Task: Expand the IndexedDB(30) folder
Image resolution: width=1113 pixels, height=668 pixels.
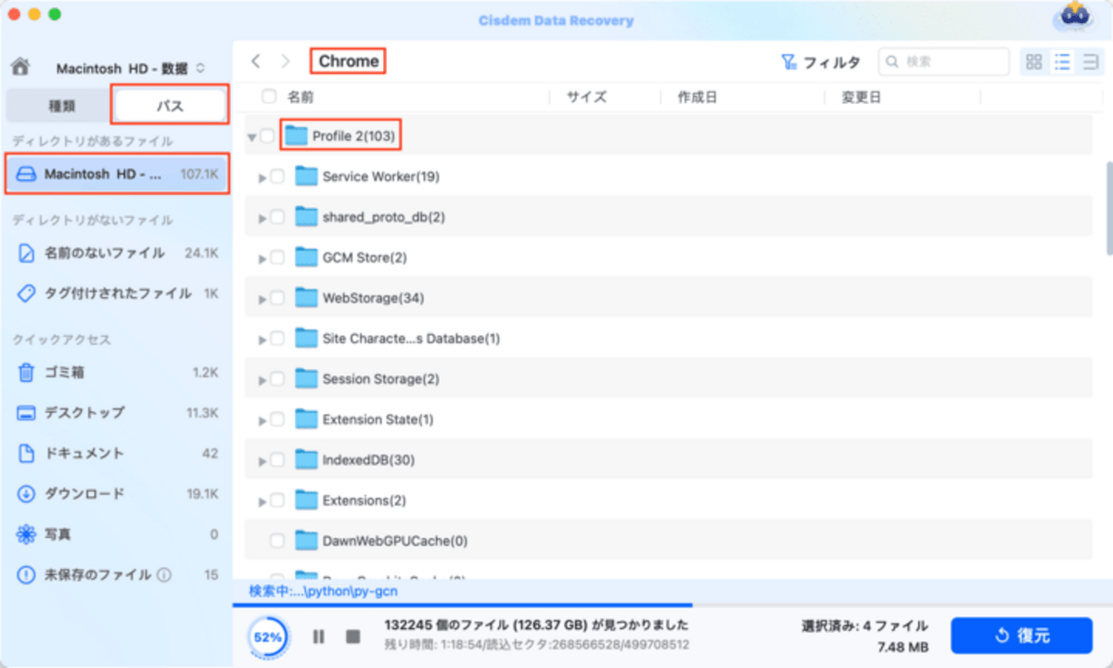Action: pyautogui.click(x=262, y=461)
